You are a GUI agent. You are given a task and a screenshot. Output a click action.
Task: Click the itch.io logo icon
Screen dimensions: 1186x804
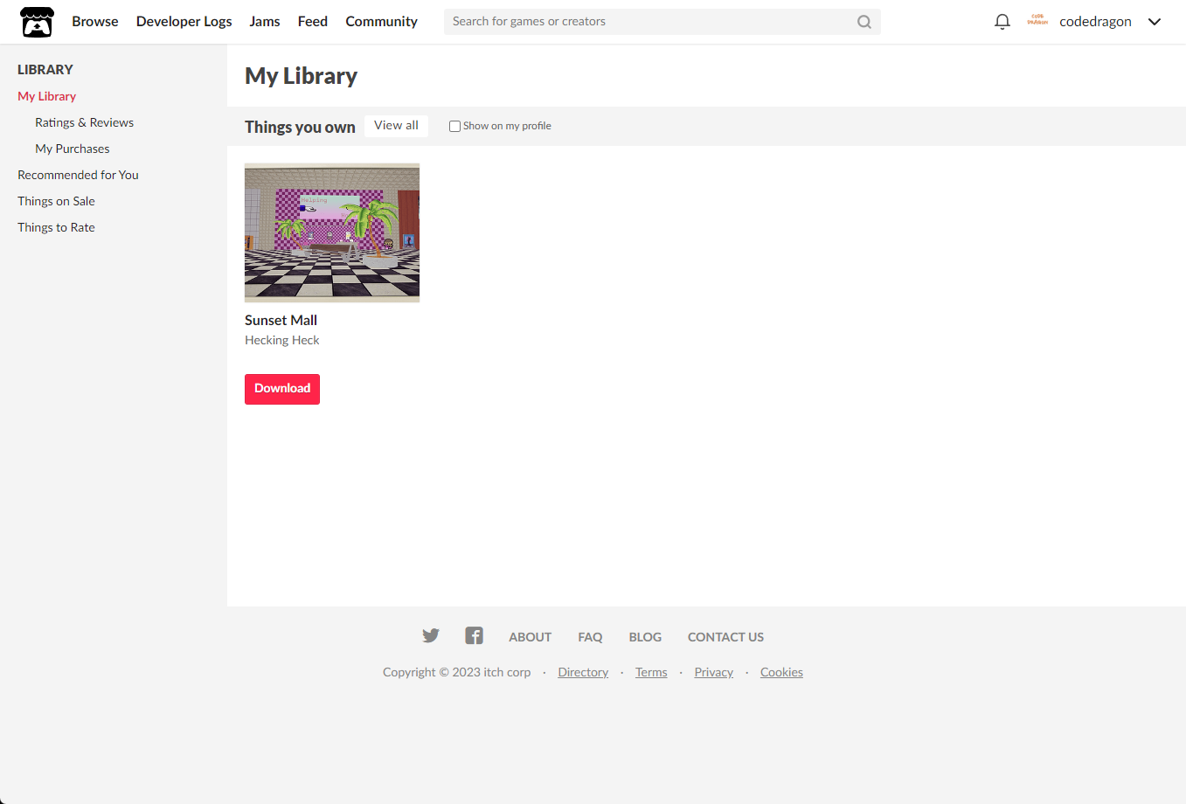tap(37, 22)
